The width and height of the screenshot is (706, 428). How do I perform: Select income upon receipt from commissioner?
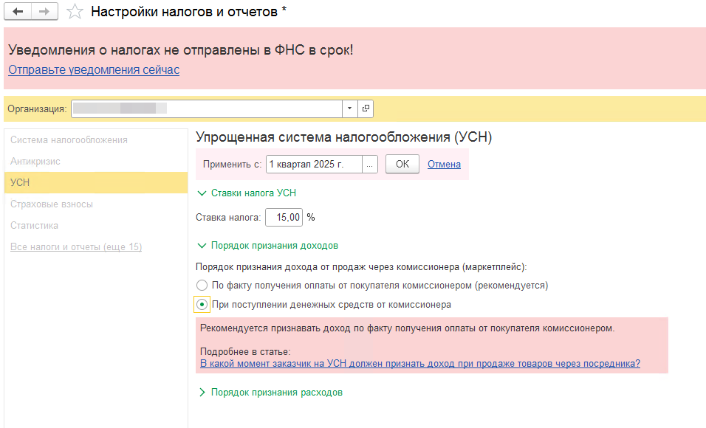[x=202, y=304]
